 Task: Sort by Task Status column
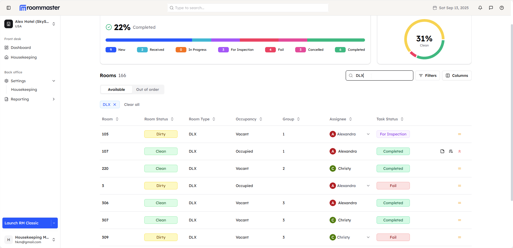click(x=402, y=119)
